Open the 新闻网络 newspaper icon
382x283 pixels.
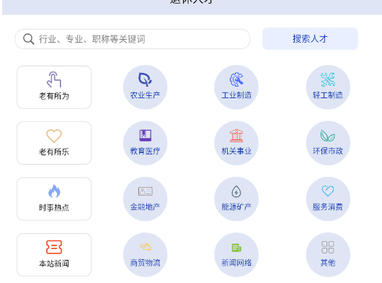(236, 248)
